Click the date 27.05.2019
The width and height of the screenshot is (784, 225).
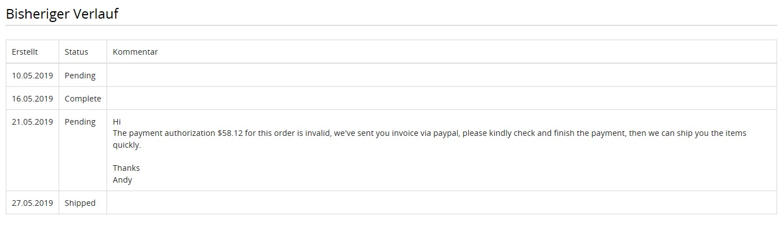point(32,202)
